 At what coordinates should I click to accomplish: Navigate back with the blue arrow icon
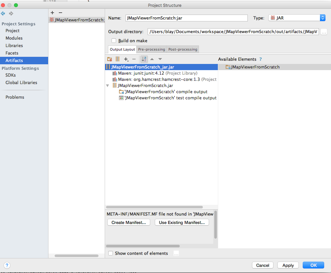(x=3, y=13)
